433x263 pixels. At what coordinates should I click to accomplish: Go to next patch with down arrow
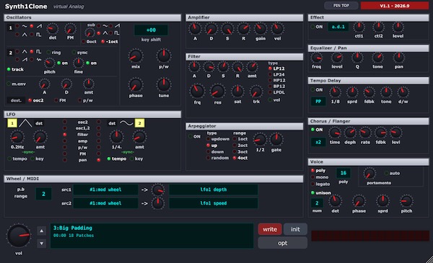coord(41,244)
